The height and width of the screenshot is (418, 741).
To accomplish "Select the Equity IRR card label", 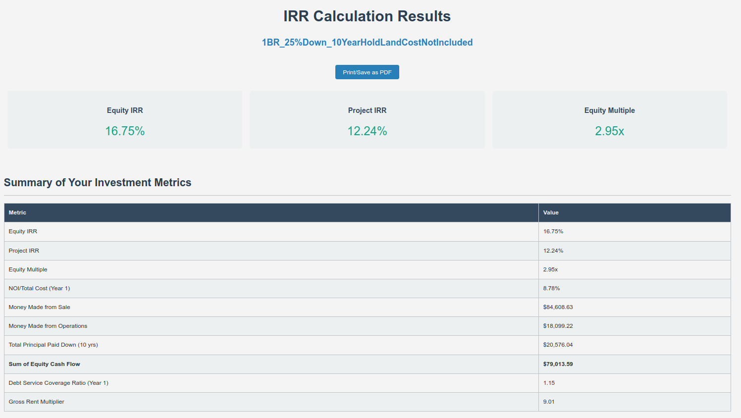I will coord(125,110).
